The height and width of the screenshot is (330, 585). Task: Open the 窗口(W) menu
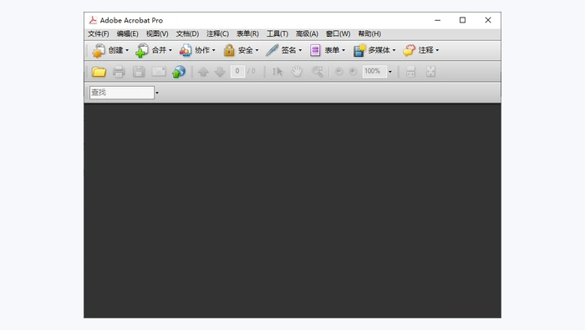[338, 34]
